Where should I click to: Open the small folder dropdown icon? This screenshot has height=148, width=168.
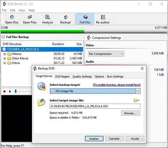136,100
